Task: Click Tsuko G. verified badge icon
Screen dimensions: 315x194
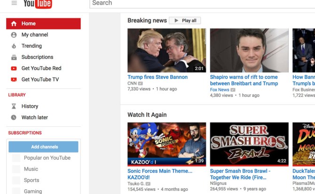Action: pyautogui.click(x=148, y=184)
